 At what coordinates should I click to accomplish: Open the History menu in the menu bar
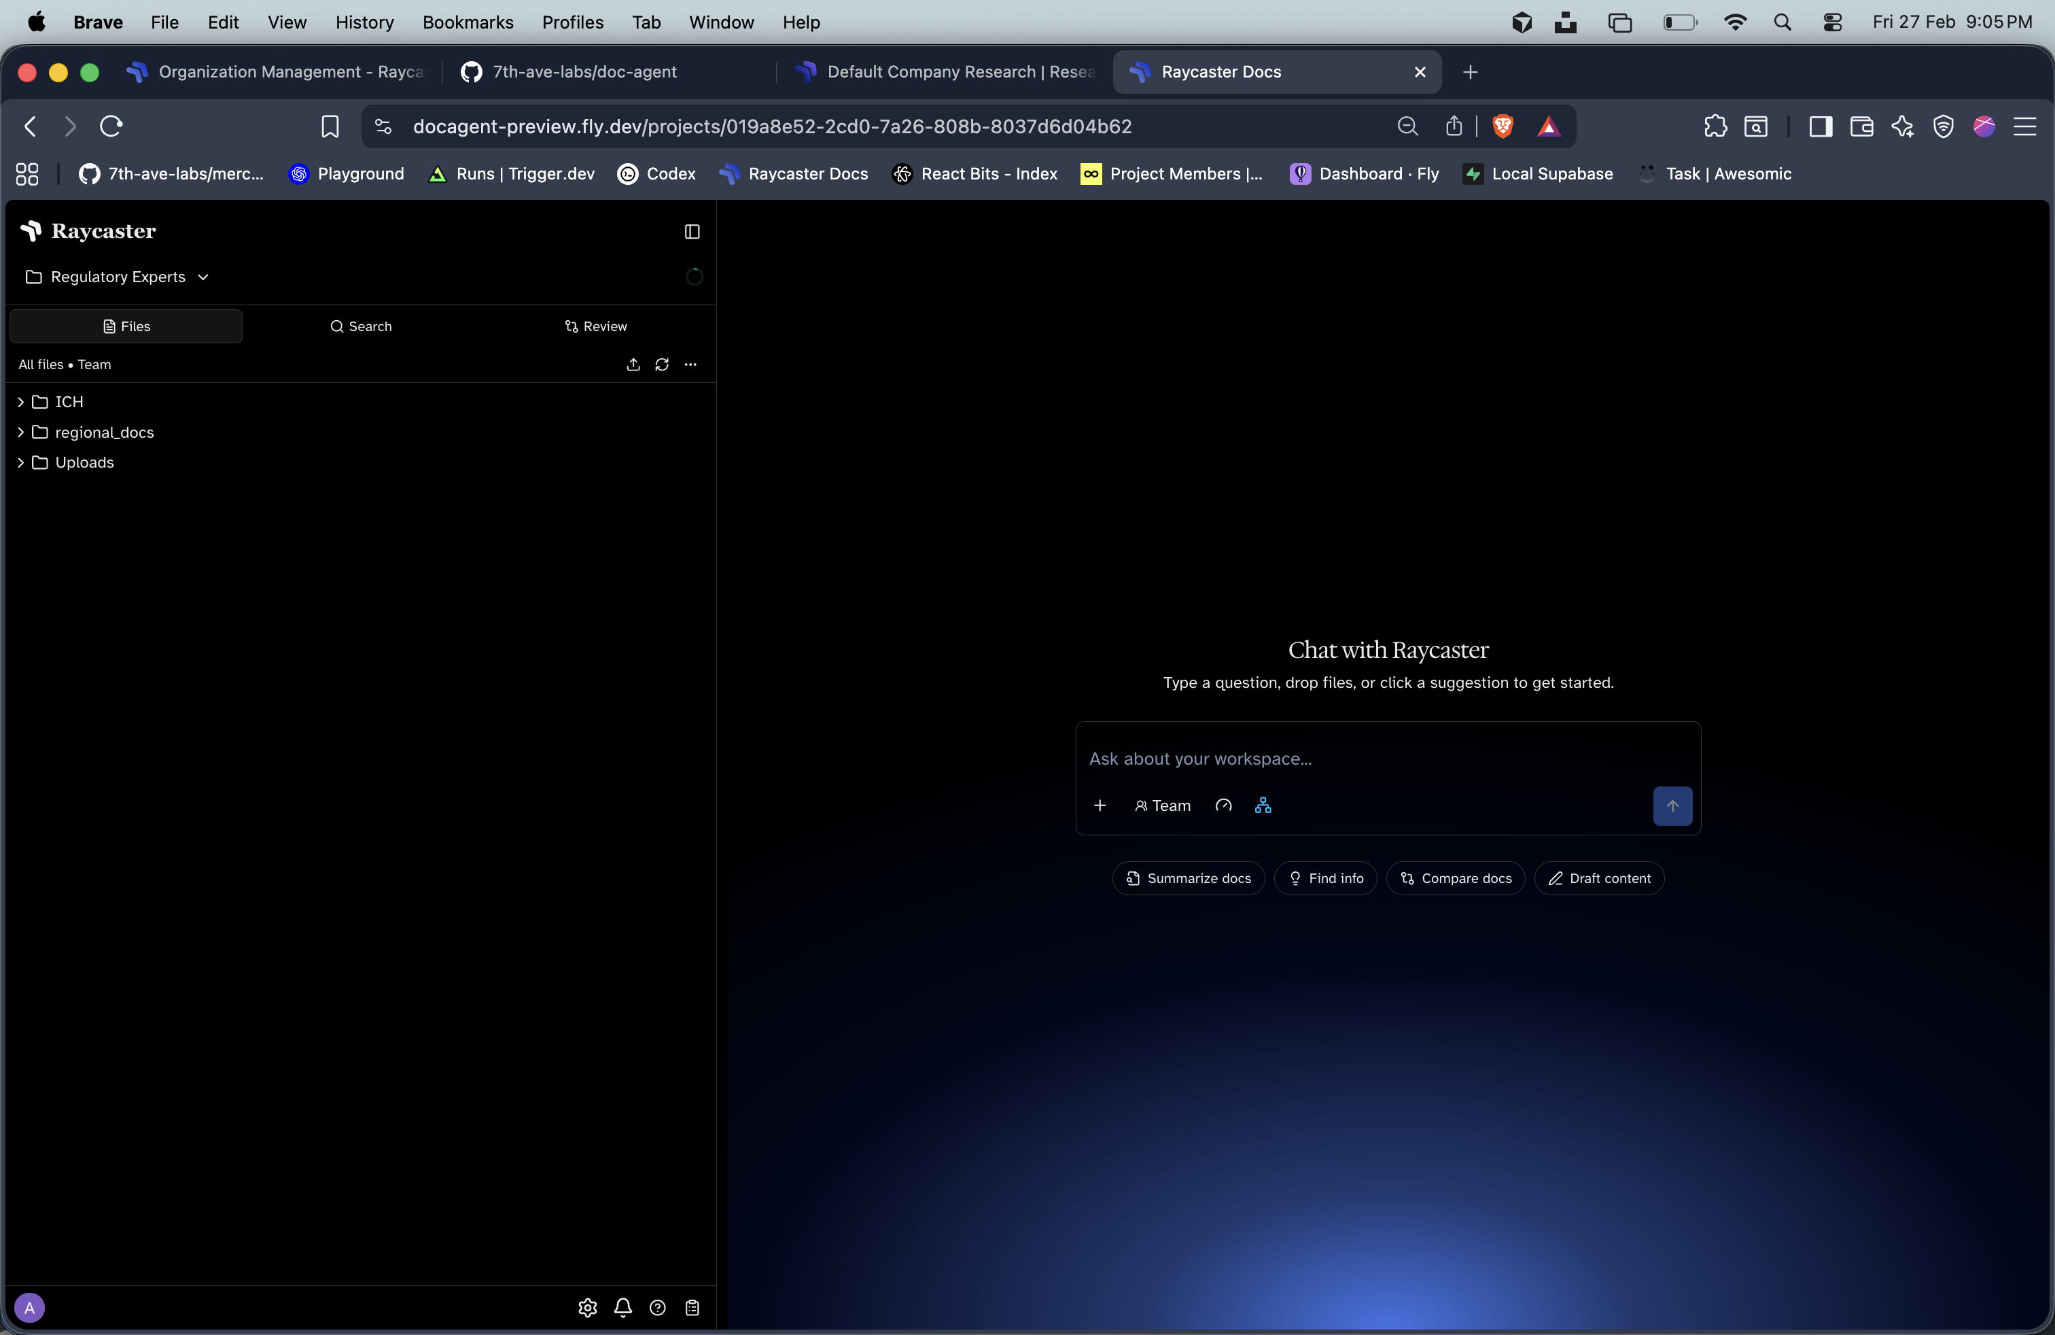coord(364,22)
